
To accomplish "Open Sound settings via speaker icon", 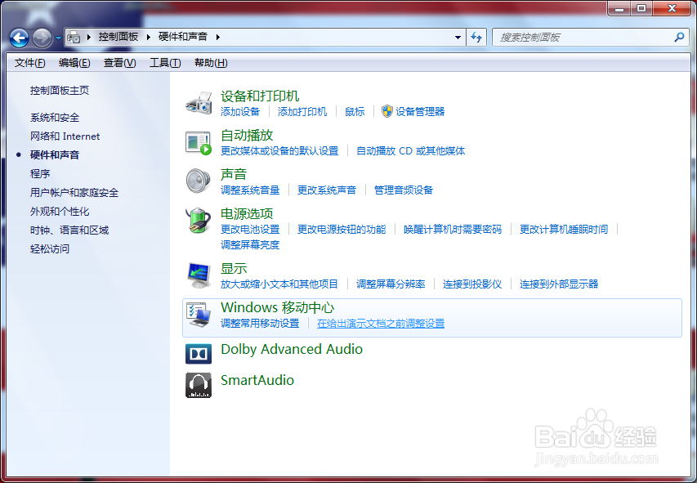I will (x=198, y=181).
